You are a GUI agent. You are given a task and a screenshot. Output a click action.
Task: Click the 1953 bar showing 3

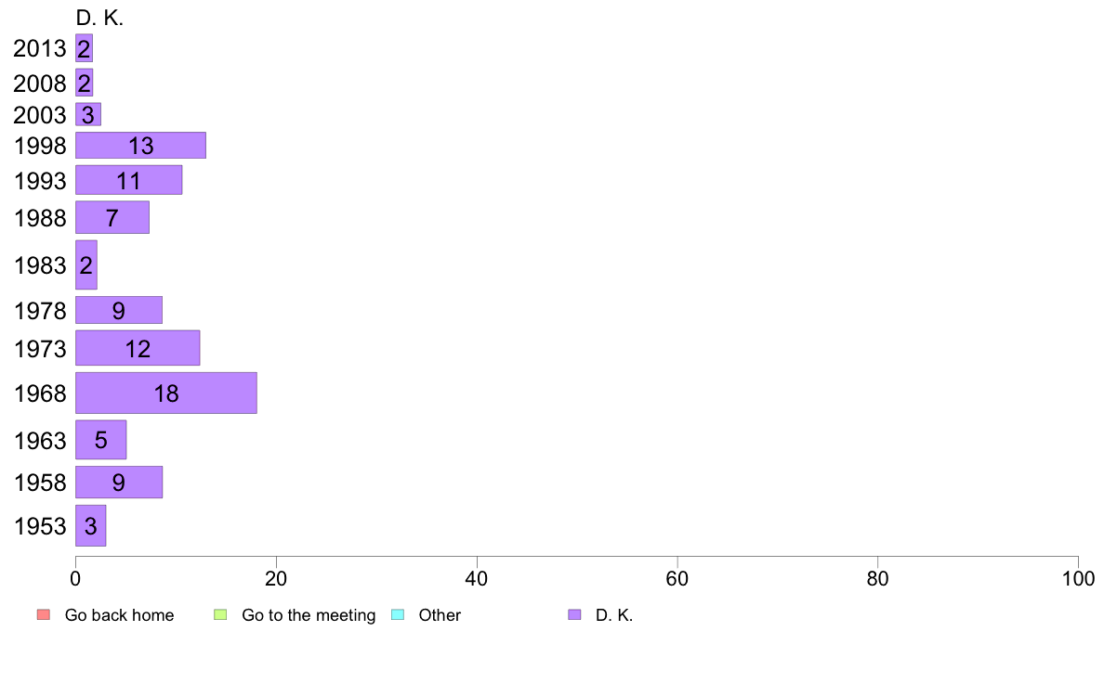(91, 525)
